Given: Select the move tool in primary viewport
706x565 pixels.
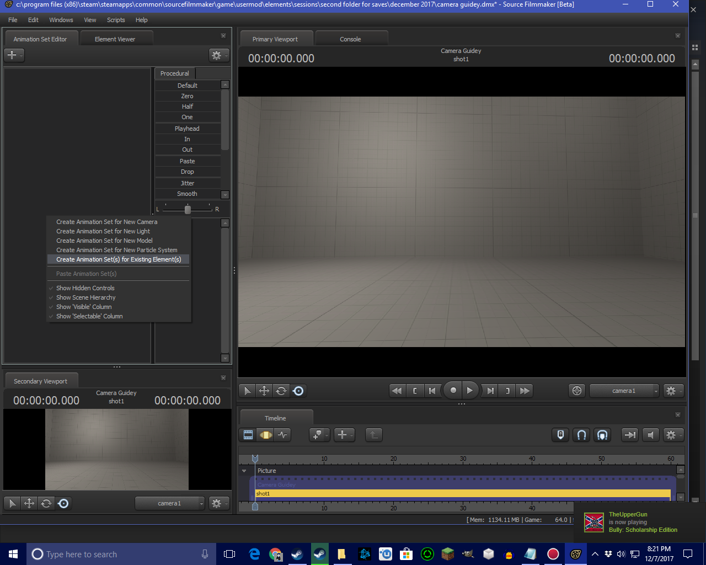Looking at the screenshot, I should [264, 391].
